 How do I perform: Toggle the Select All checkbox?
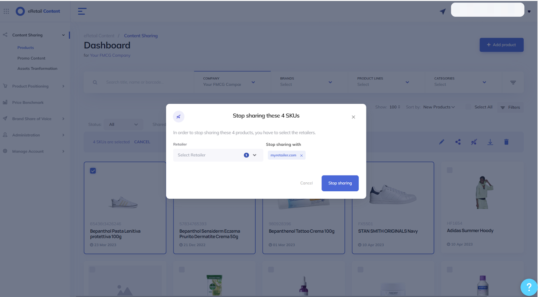(x=468, y=107)
